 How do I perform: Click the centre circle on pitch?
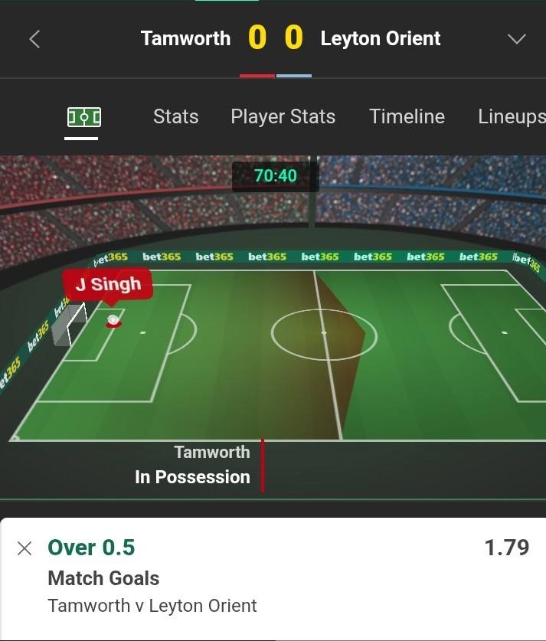point(324,335)
